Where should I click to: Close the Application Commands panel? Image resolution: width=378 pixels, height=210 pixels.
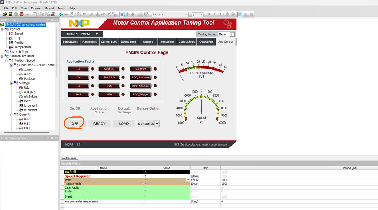[56, 138]
